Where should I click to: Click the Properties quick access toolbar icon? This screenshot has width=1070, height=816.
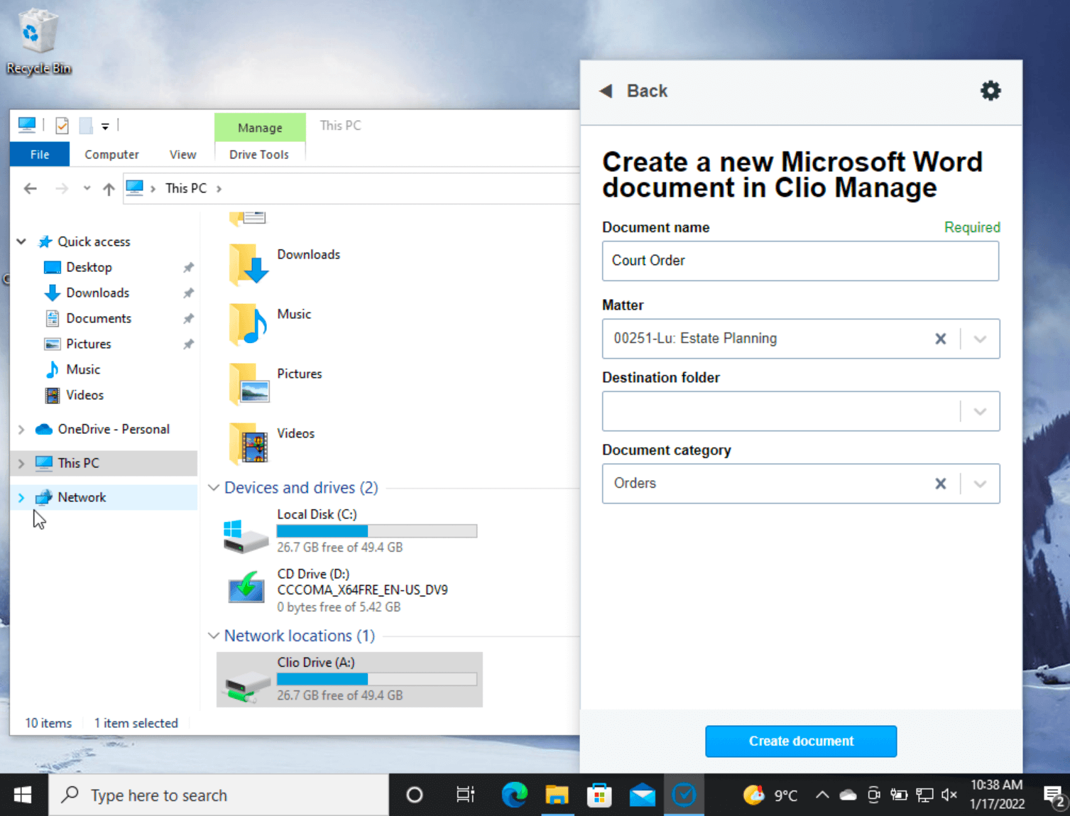point(62,126)
